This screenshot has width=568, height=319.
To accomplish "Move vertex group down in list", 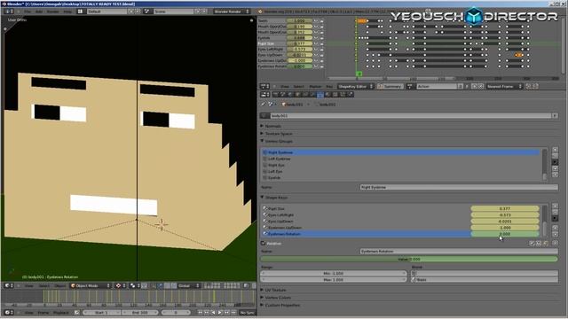I will tap(556, 175).
